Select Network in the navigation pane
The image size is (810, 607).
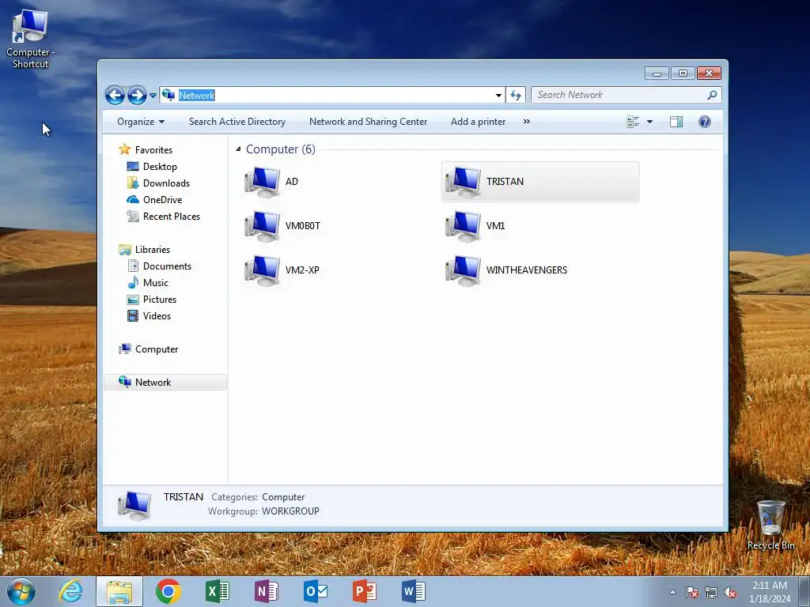coord(165,382)
